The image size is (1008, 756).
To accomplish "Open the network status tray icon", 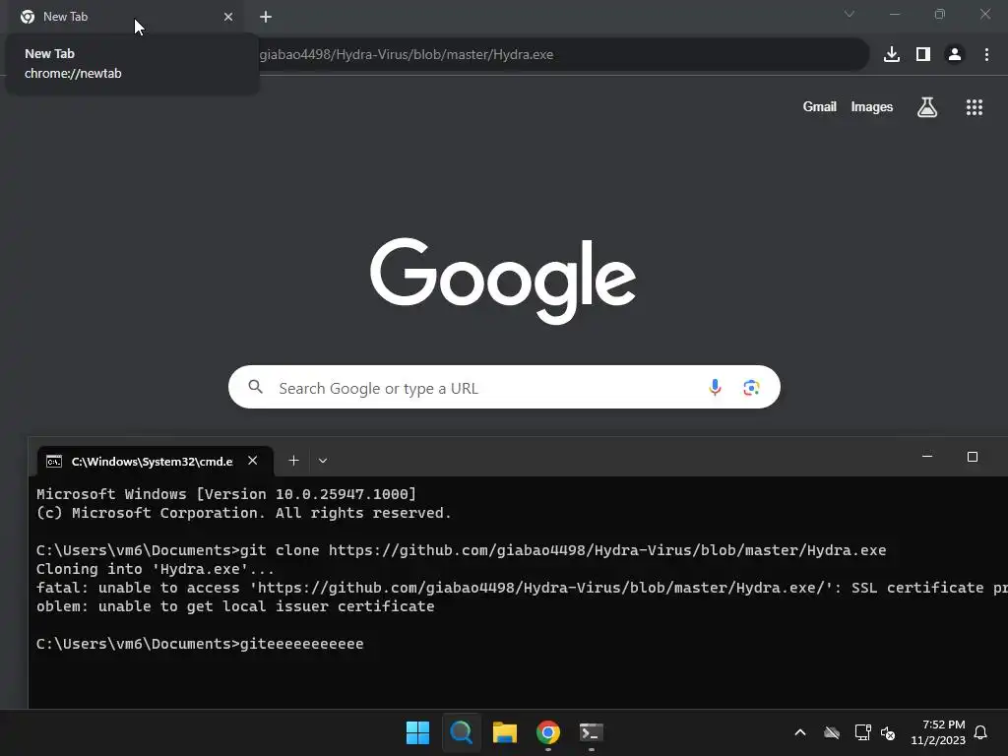I will pos(862,732).
